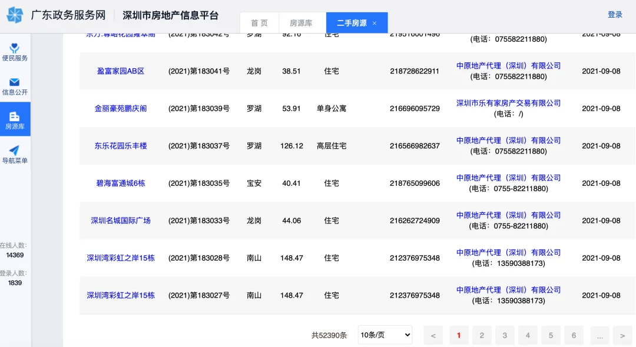636x347 pixels.
Task: Click the area value 53.91
Action: coord(291,109)
